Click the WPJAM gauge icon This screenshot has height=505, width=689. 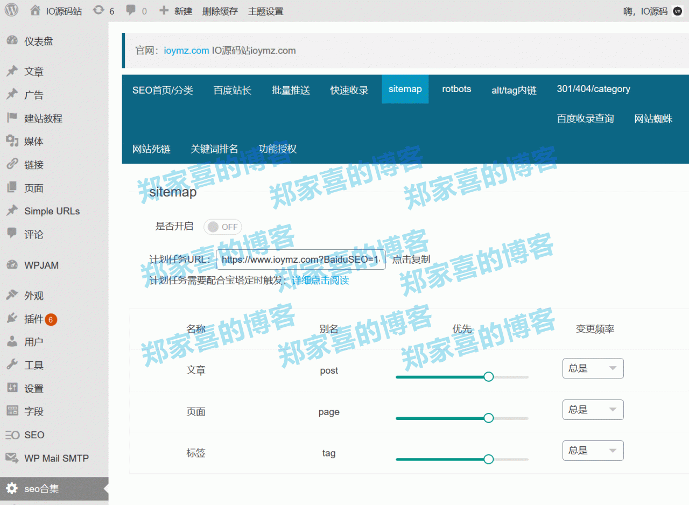click(12, 265)
